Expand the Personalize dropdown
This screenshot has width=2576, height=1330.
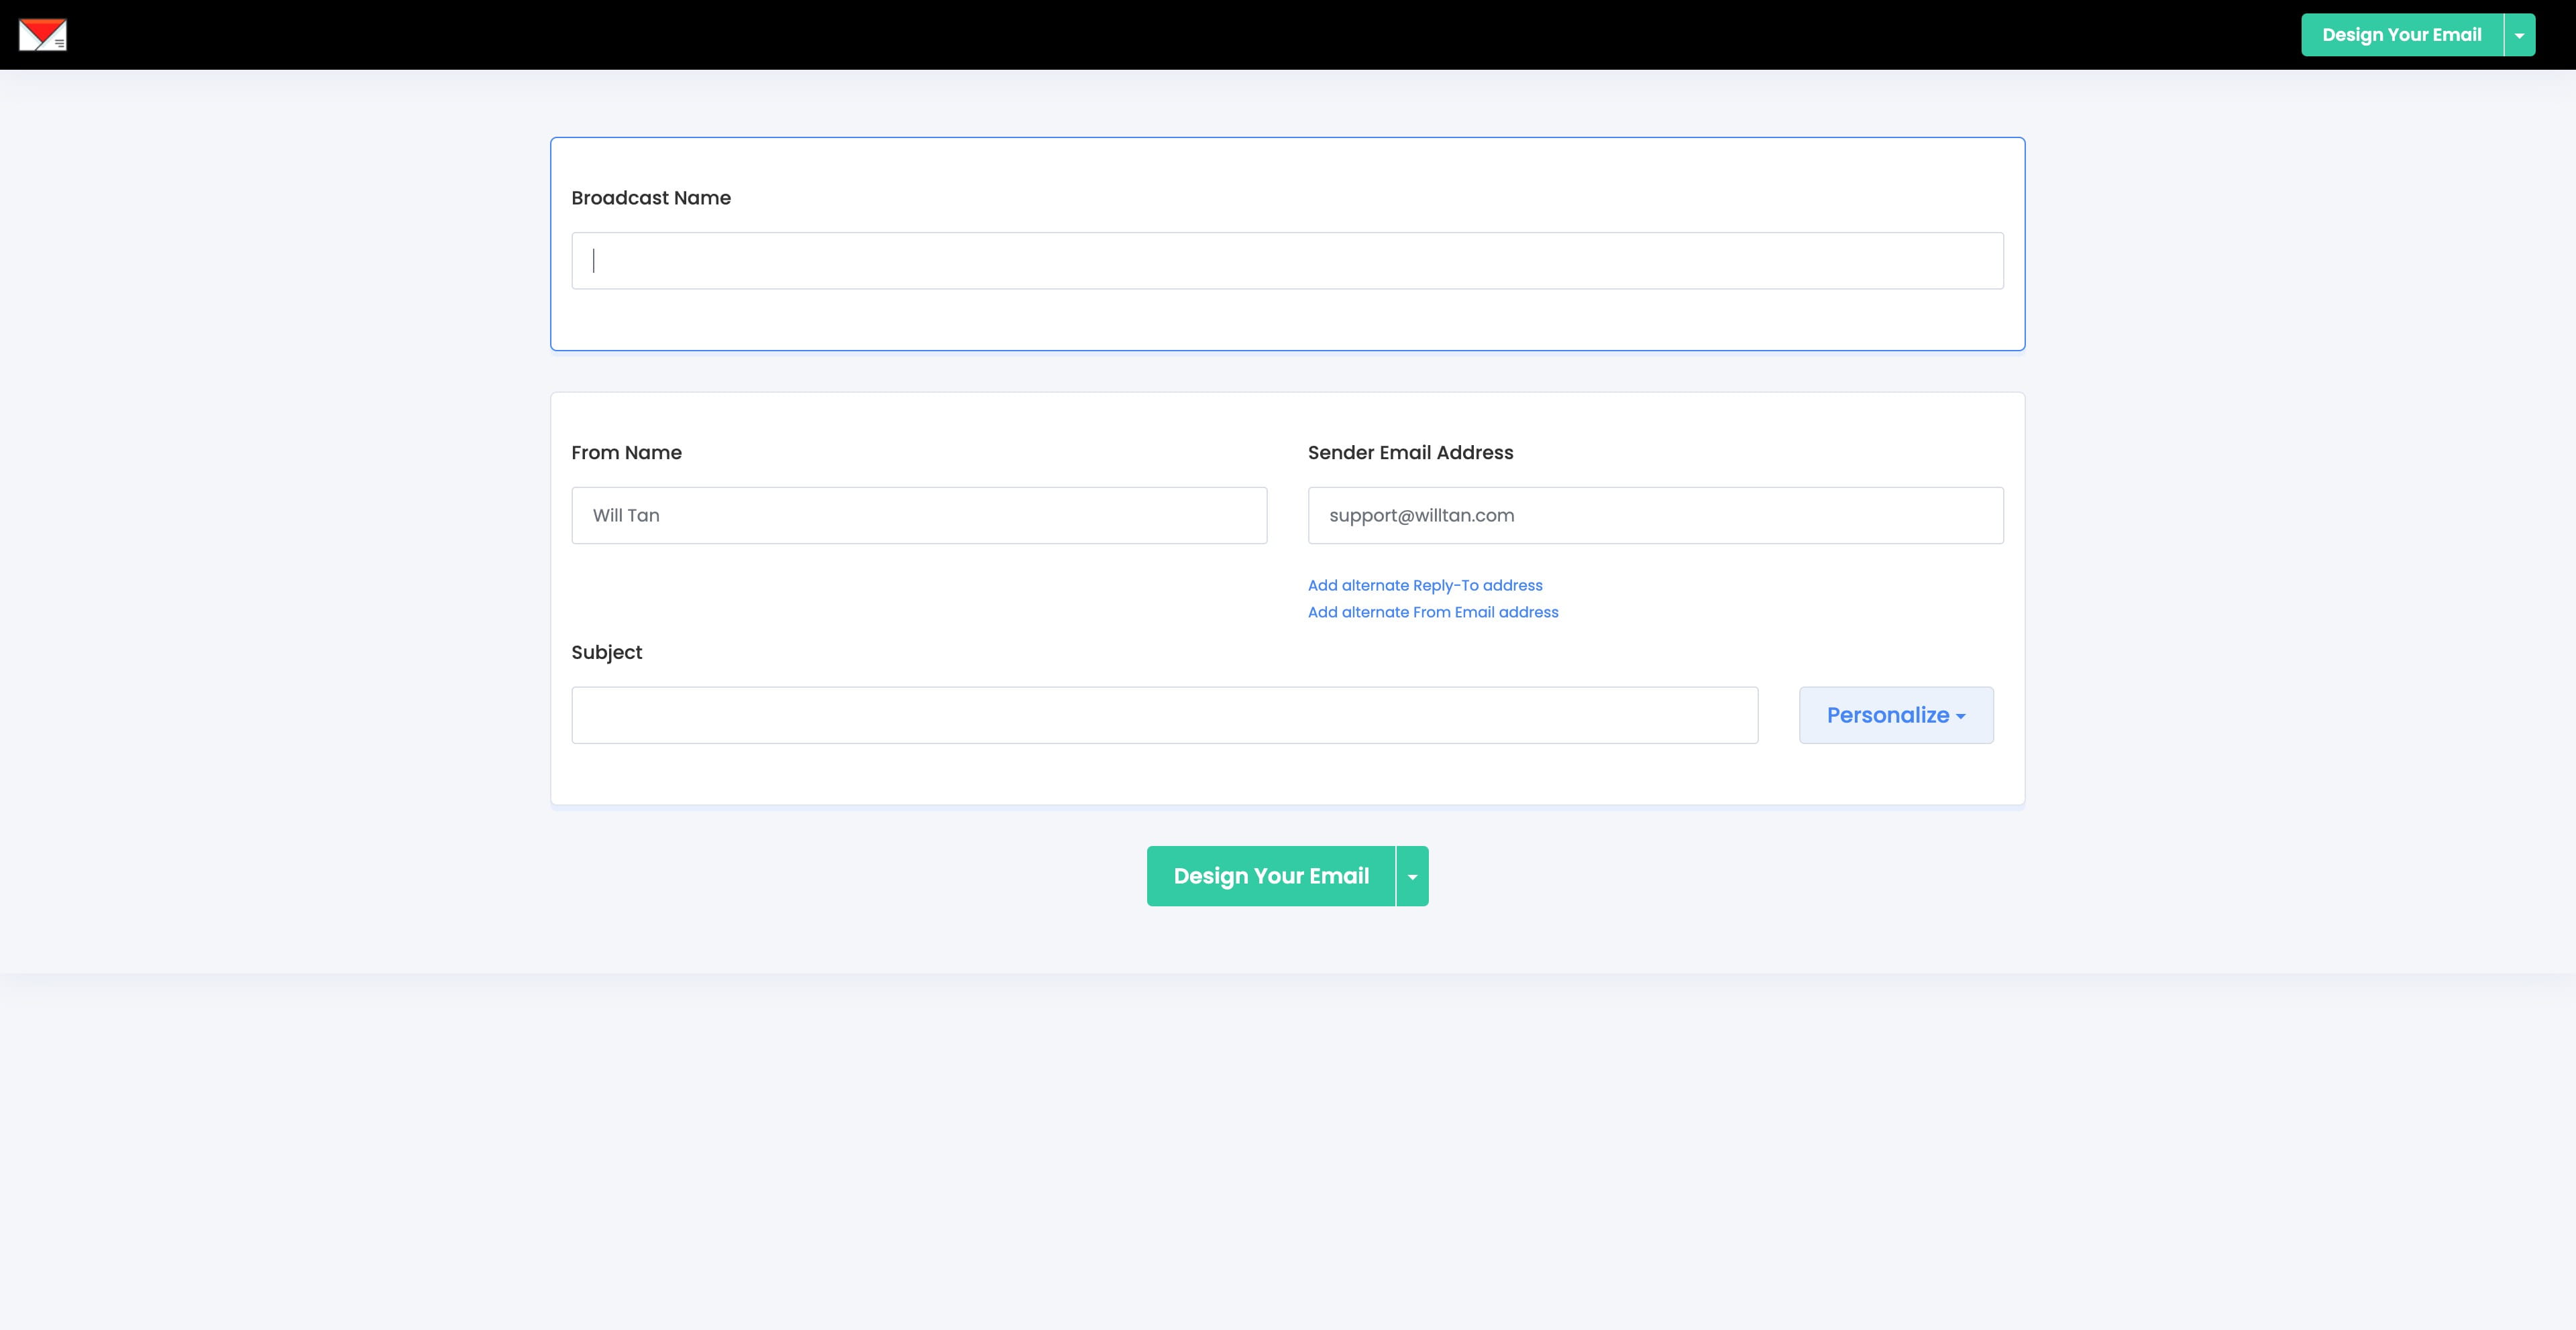(1895, 715)
